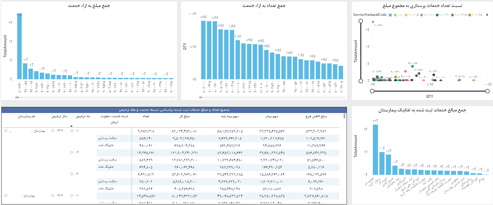493x205 pixels.
Task: Toggle legend item ۱۰۰۰۲۱۵ in scatter chart
Action: pyautogui.click(x=459, y=15)
